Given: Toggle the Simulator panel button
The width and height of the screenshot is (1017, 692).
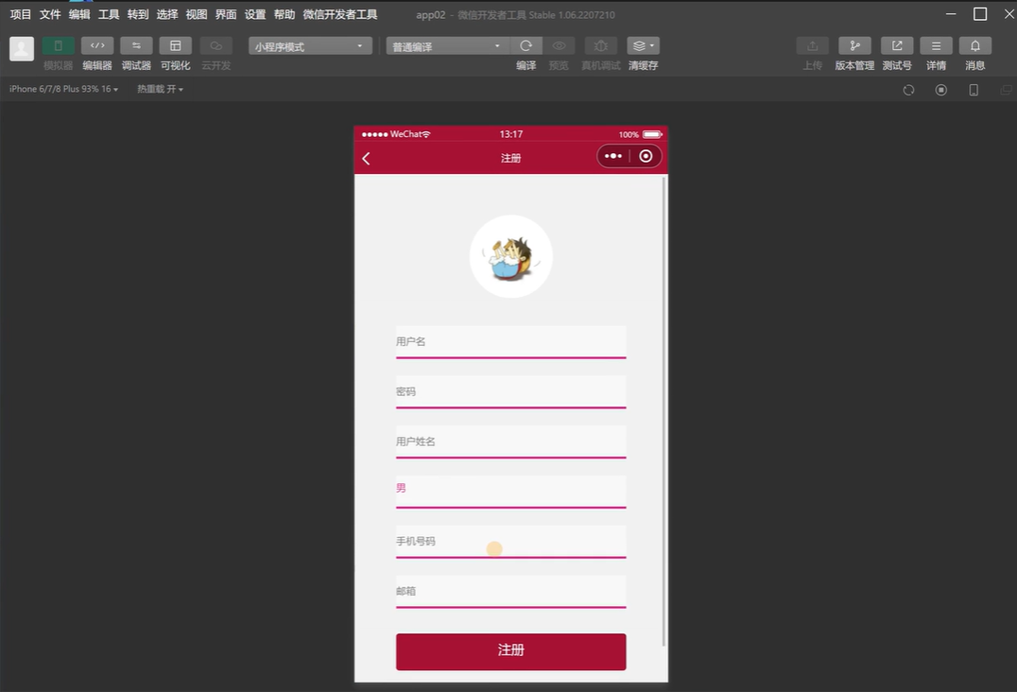Looking at the screenshot, I should (58, 45).
